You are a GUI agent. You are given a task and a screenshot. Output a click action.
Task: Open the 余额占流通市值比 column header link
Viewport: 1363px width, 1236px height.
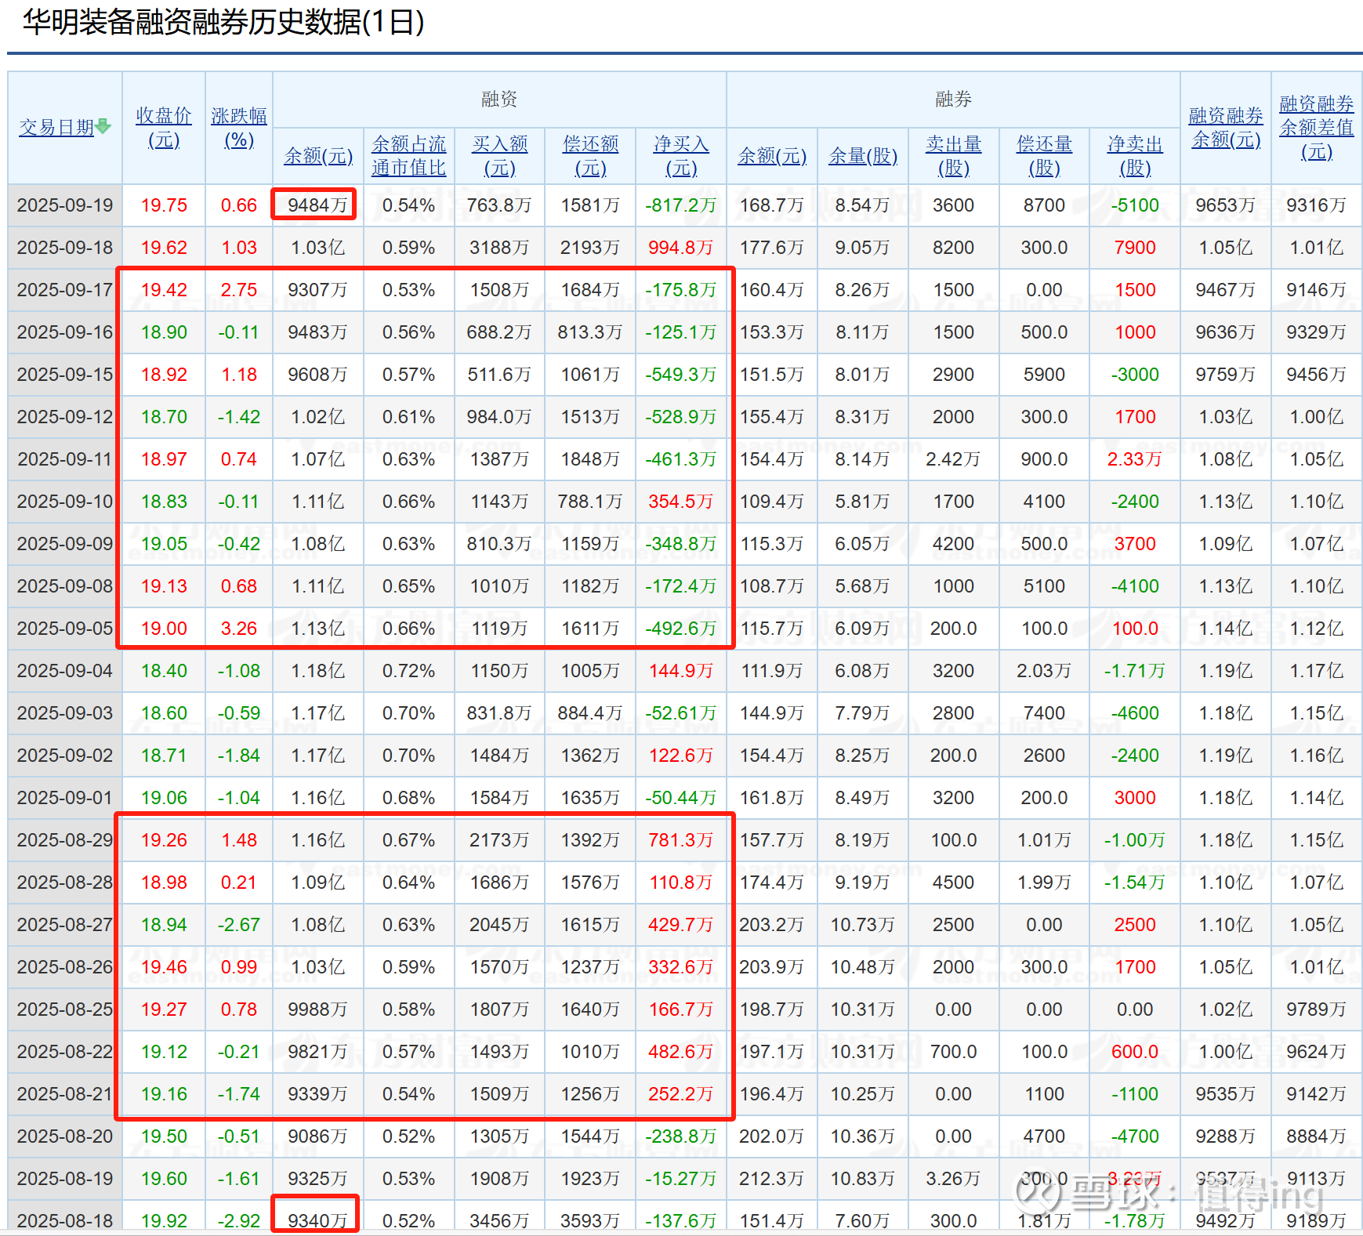(409, 156)
